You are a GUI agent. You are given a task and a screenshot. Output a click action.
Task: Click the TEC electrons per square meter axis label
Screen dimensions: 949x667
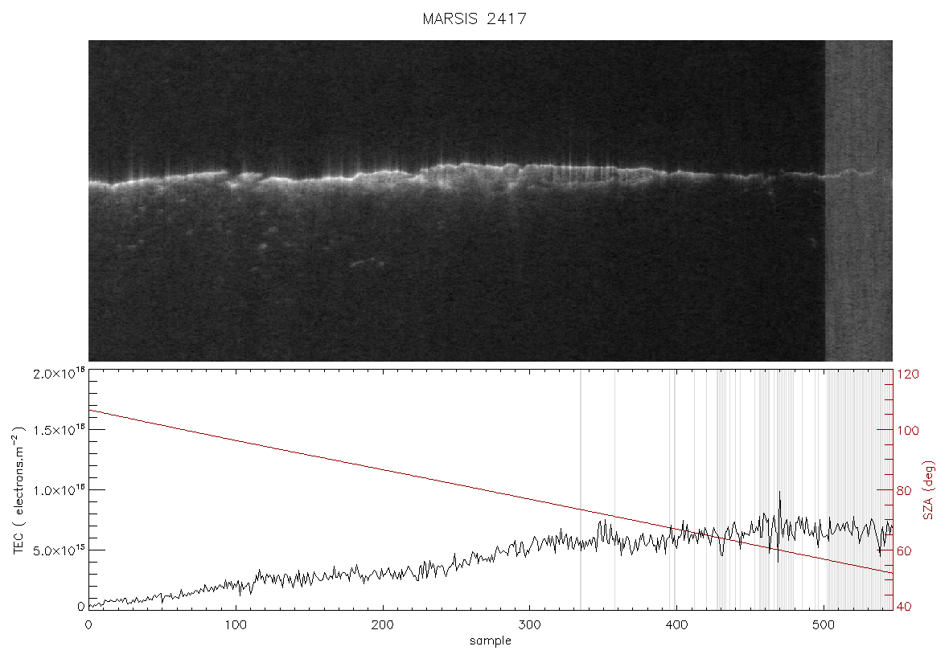coord(18,490)
